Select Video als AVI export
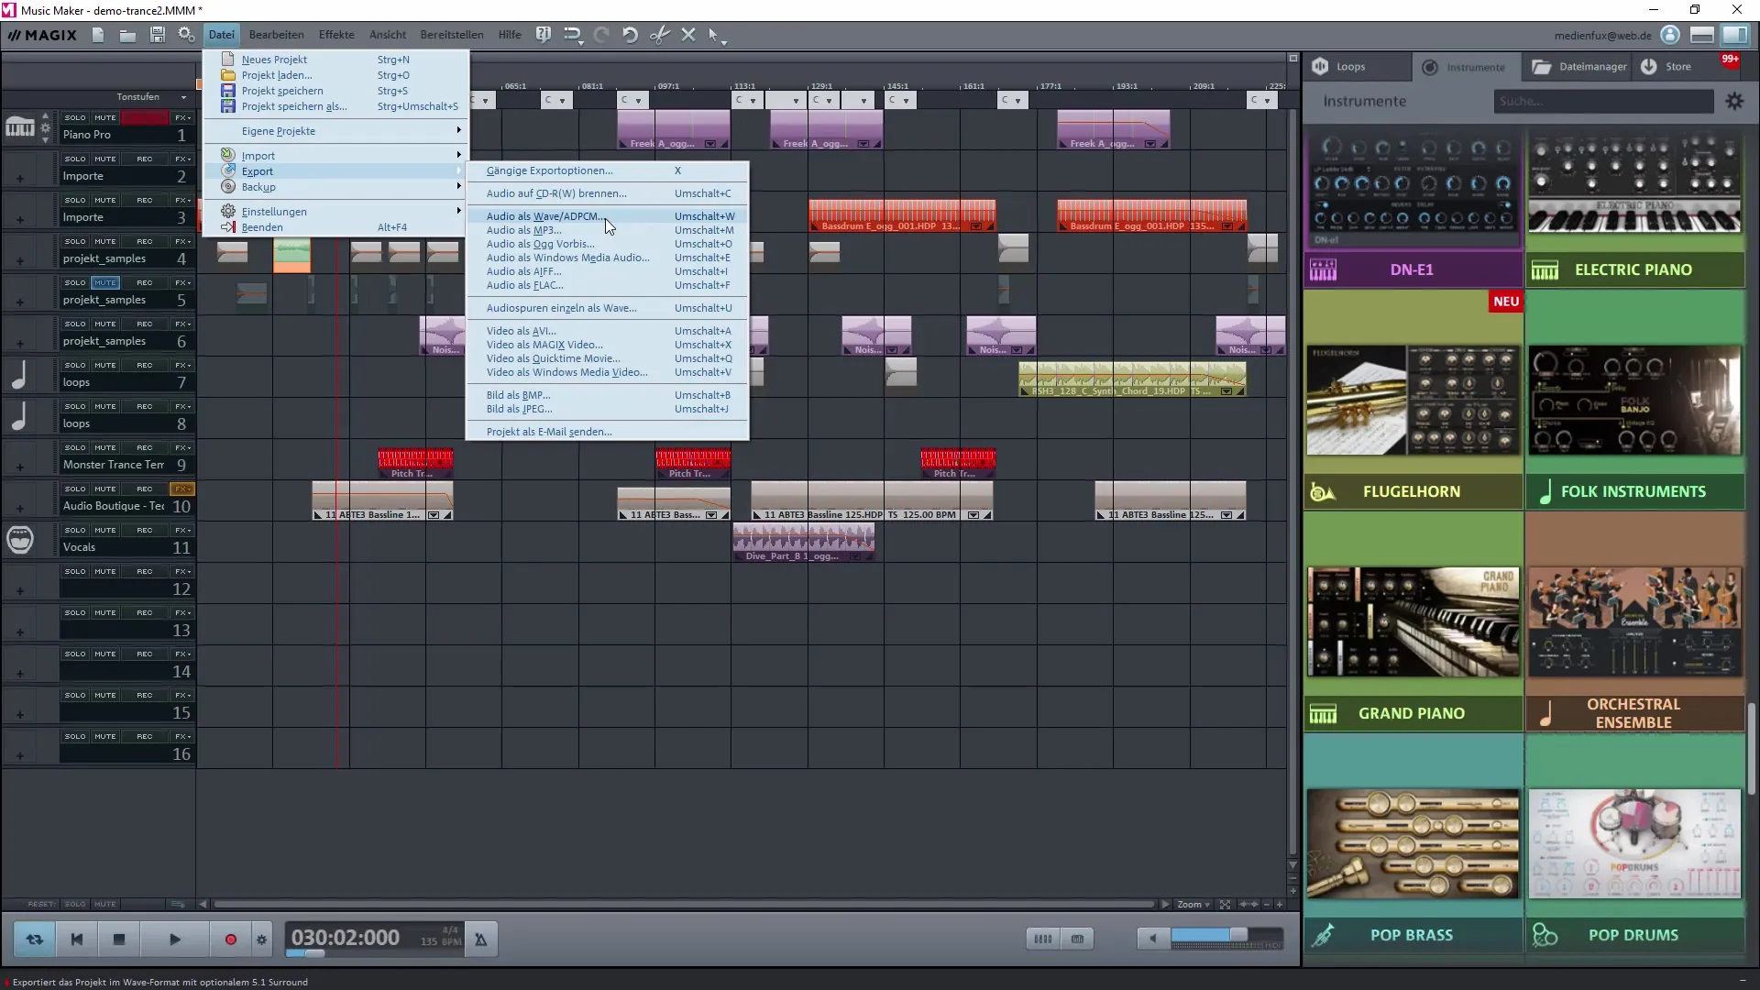Image resolution: width=1760 pixels, height=990 pixels. tap(608, 331)
